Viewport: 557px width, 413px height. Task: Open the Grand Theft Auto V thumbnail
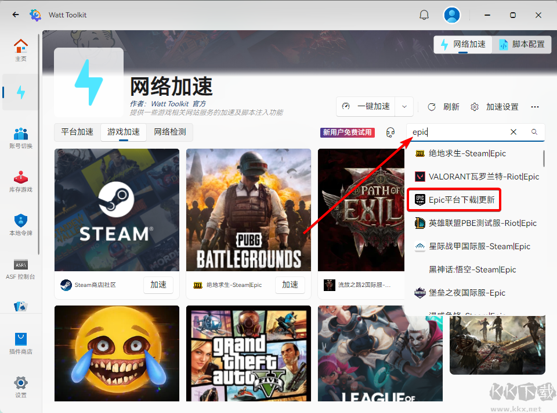(249, 354)
